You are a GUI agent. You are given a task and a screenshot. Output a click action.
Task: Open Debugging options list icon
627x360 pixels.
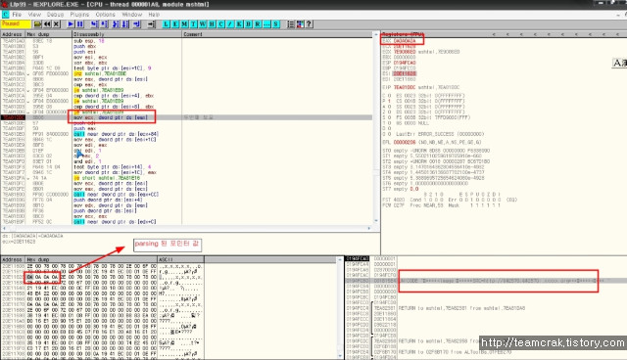[x=291, y=24]
